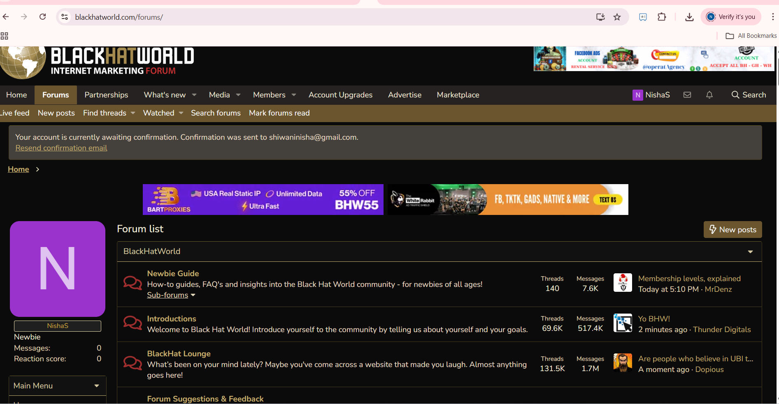Screen dimensions: 779x404
Task: Collapse the BlackHatWorld category chevron
Action: click(750, 252)
